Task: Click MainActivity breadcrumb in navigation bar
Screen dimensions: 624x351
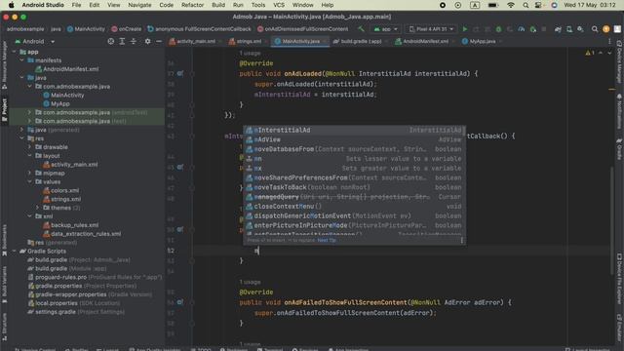Action: coord(86,29)
